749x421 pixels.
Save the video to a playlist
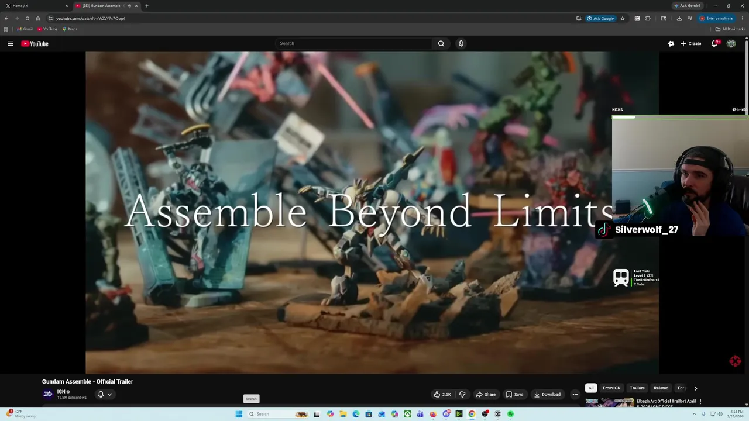click(514, 394)
